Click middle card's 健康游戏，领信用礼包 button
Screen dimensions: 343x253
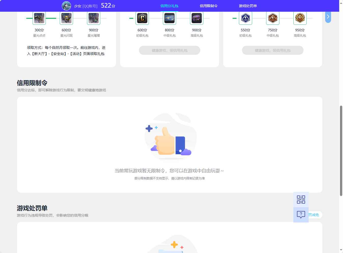coord(169,50)
